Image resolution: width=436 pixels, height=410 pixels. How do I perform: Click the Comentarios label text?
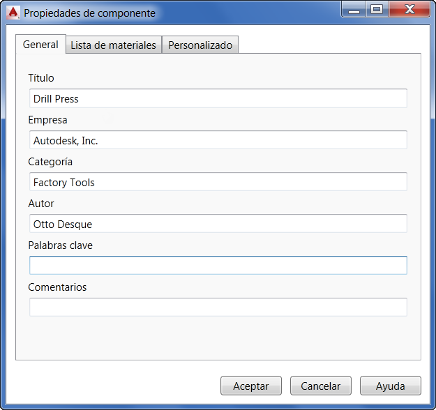click(57, 287)
